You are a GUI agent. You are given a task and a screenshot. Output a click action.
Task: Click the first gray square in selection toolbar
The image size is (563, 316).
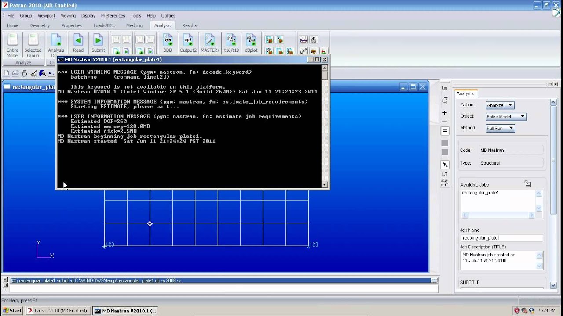tap(445, 143)
